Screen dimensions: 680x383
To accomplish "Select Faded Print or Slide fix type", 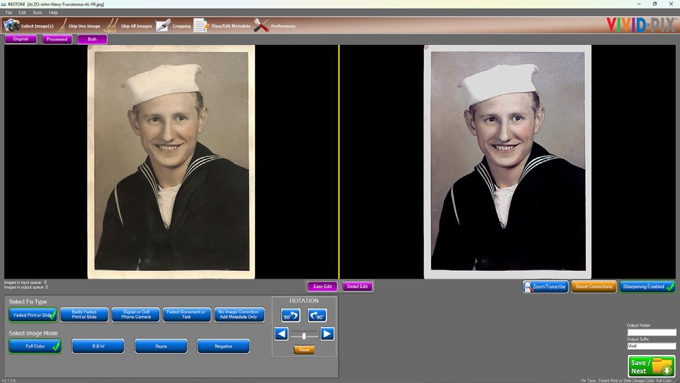I will coord(33,315).
